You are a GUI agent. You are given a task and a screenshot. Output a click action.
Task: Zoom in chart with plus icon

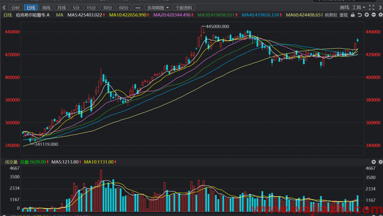[x=367, y=15]
